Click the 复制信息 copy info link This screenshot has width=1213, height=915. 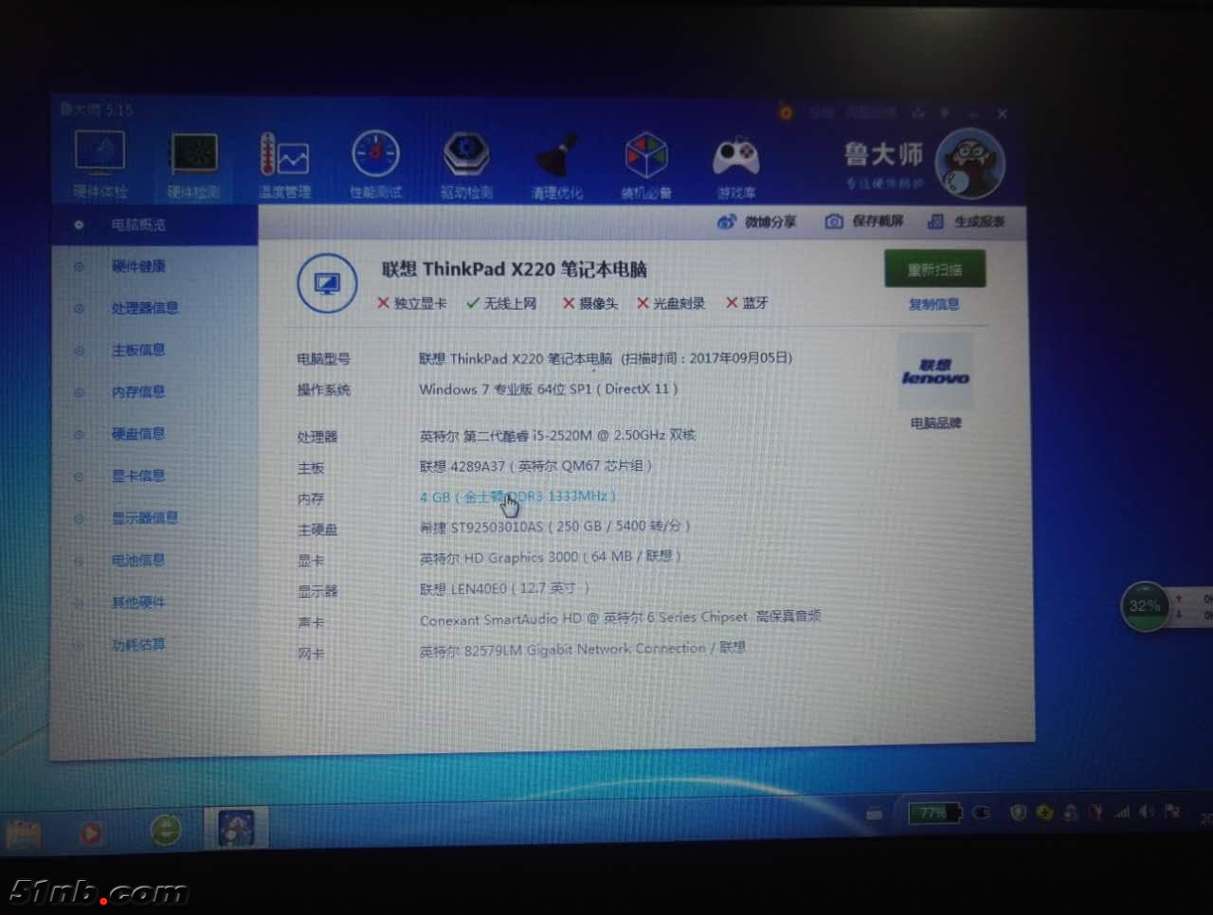point(934,304)
